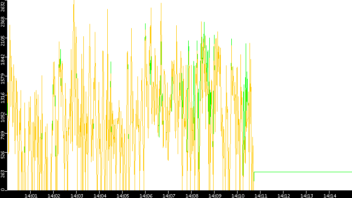
Task: Select the 14:05 time axis label
Action: (x=123, y=196)
